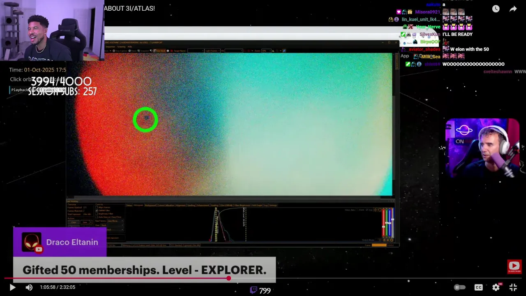Open the Filter (Brightness) tab

242,205
